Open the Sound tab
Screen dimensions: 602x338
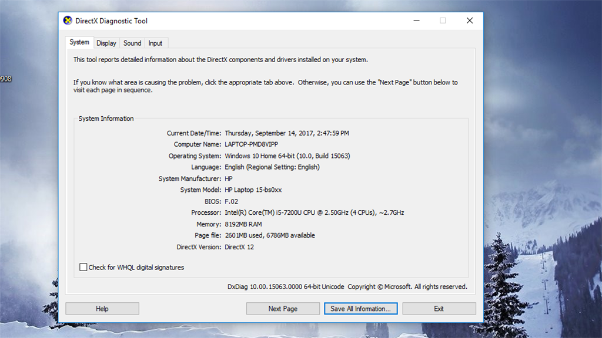pos(132,43)
